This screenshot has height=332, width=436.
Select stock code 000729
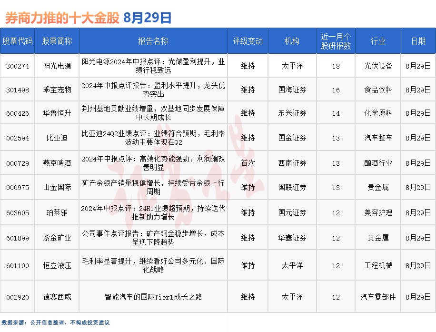[18, 163]
